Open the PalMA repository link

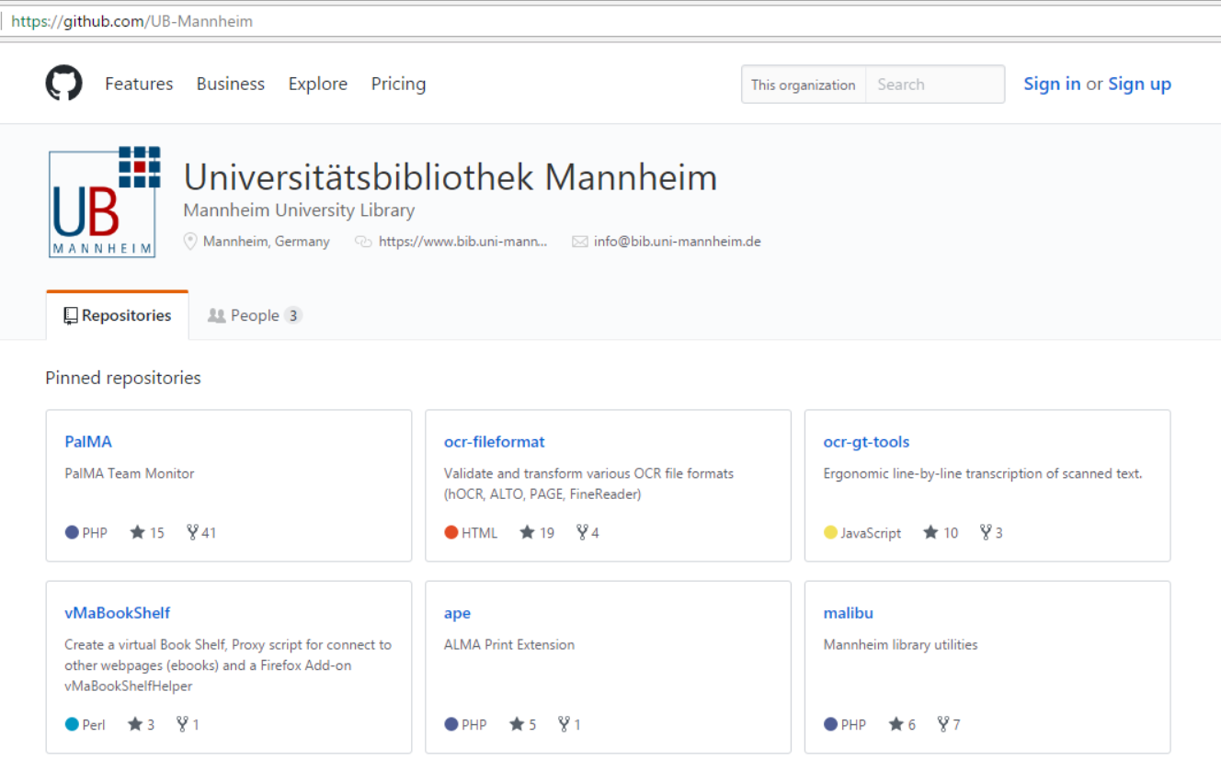click(88, 442)
